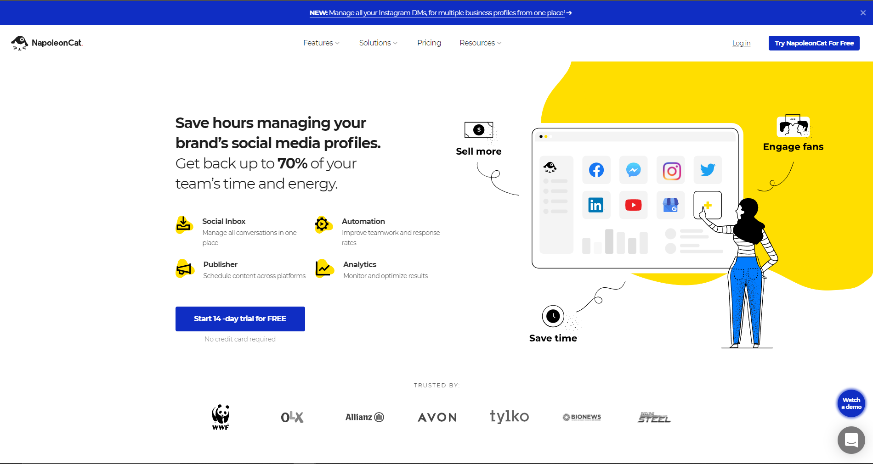The height and width of the screenshot is (464, 873).
Task: Click the Messenger icon in illustration
Action: pos(634,170)
